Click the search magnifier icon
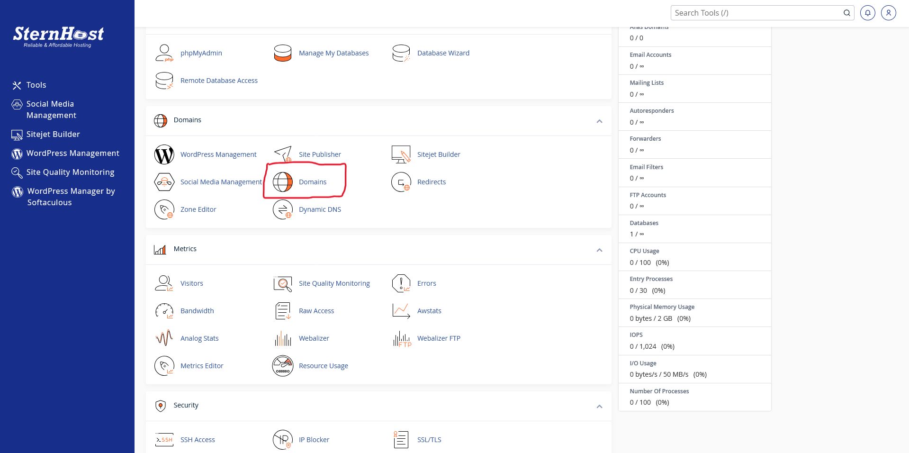 [846, 13]
